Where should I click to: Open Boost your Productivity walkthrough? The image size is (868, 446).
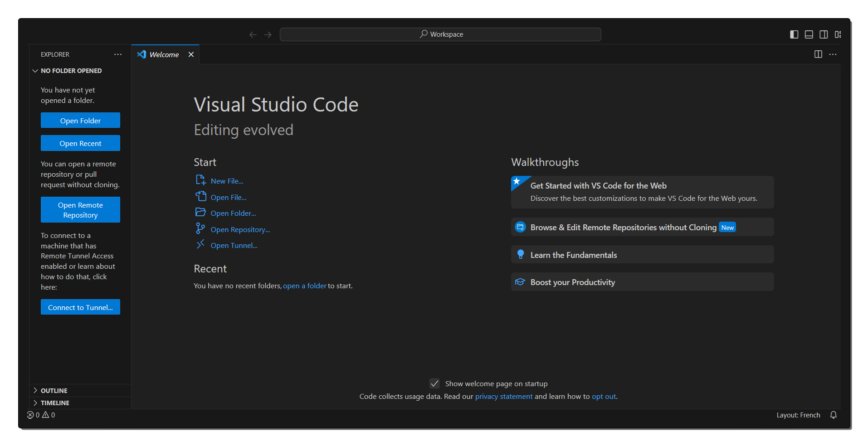(x=642, y=282)
